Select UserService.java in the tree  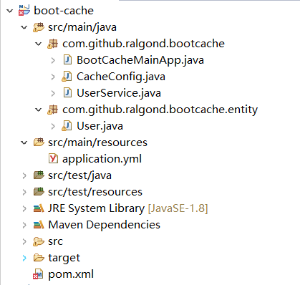(119, 93)
